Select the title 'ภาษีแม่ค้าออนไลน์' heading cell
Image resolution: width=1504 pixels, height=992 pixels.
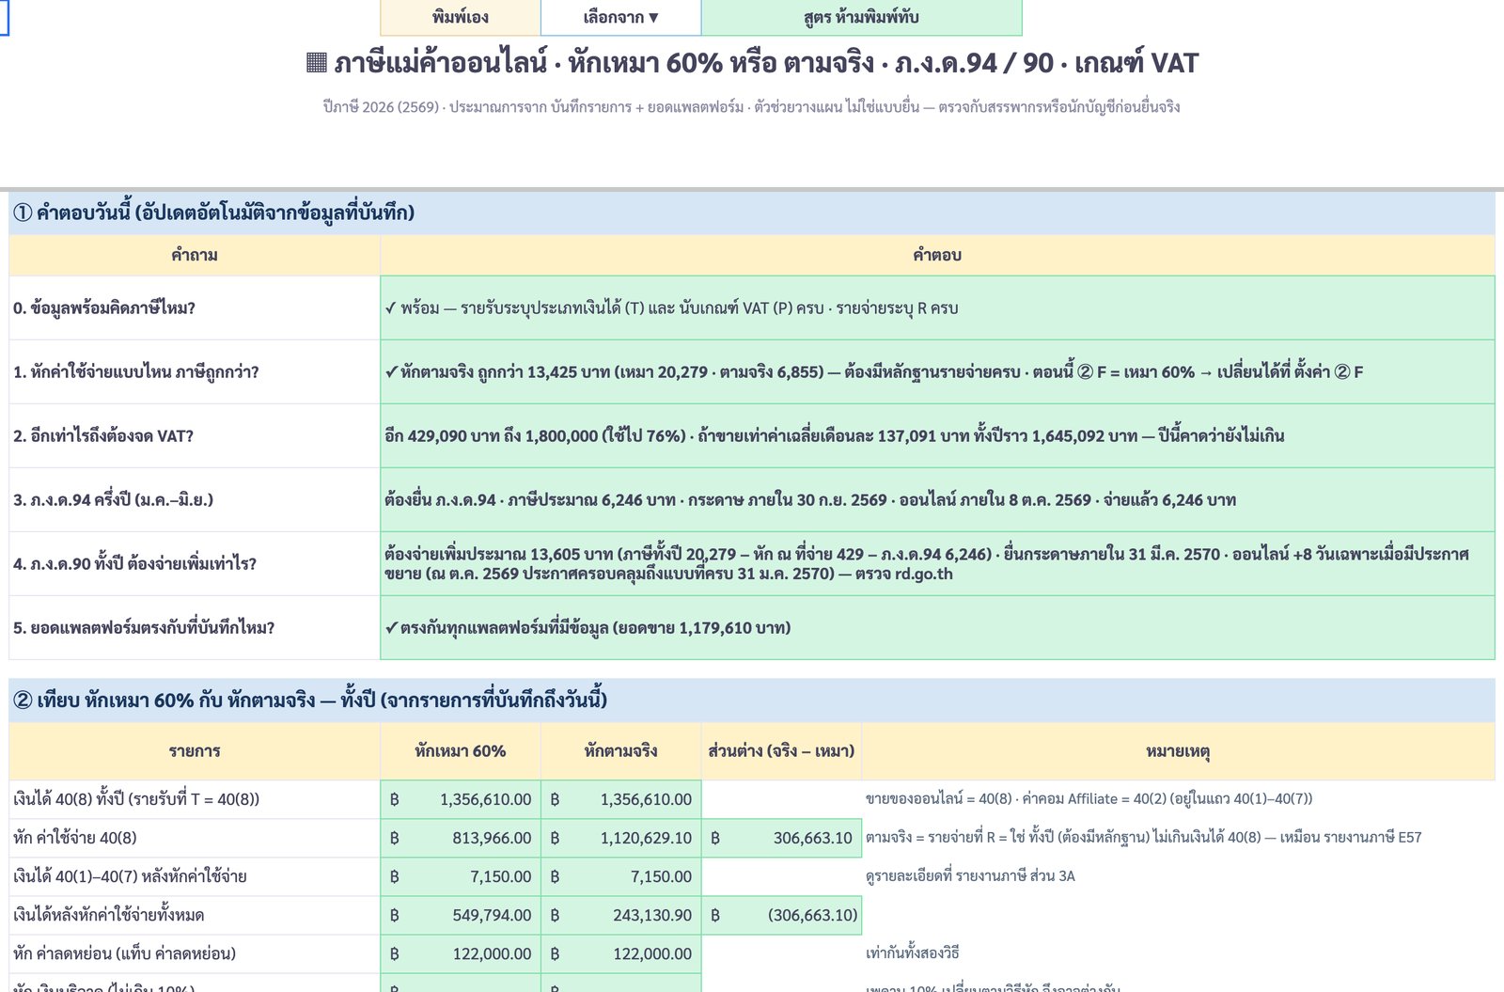click(x=752, y=63)
